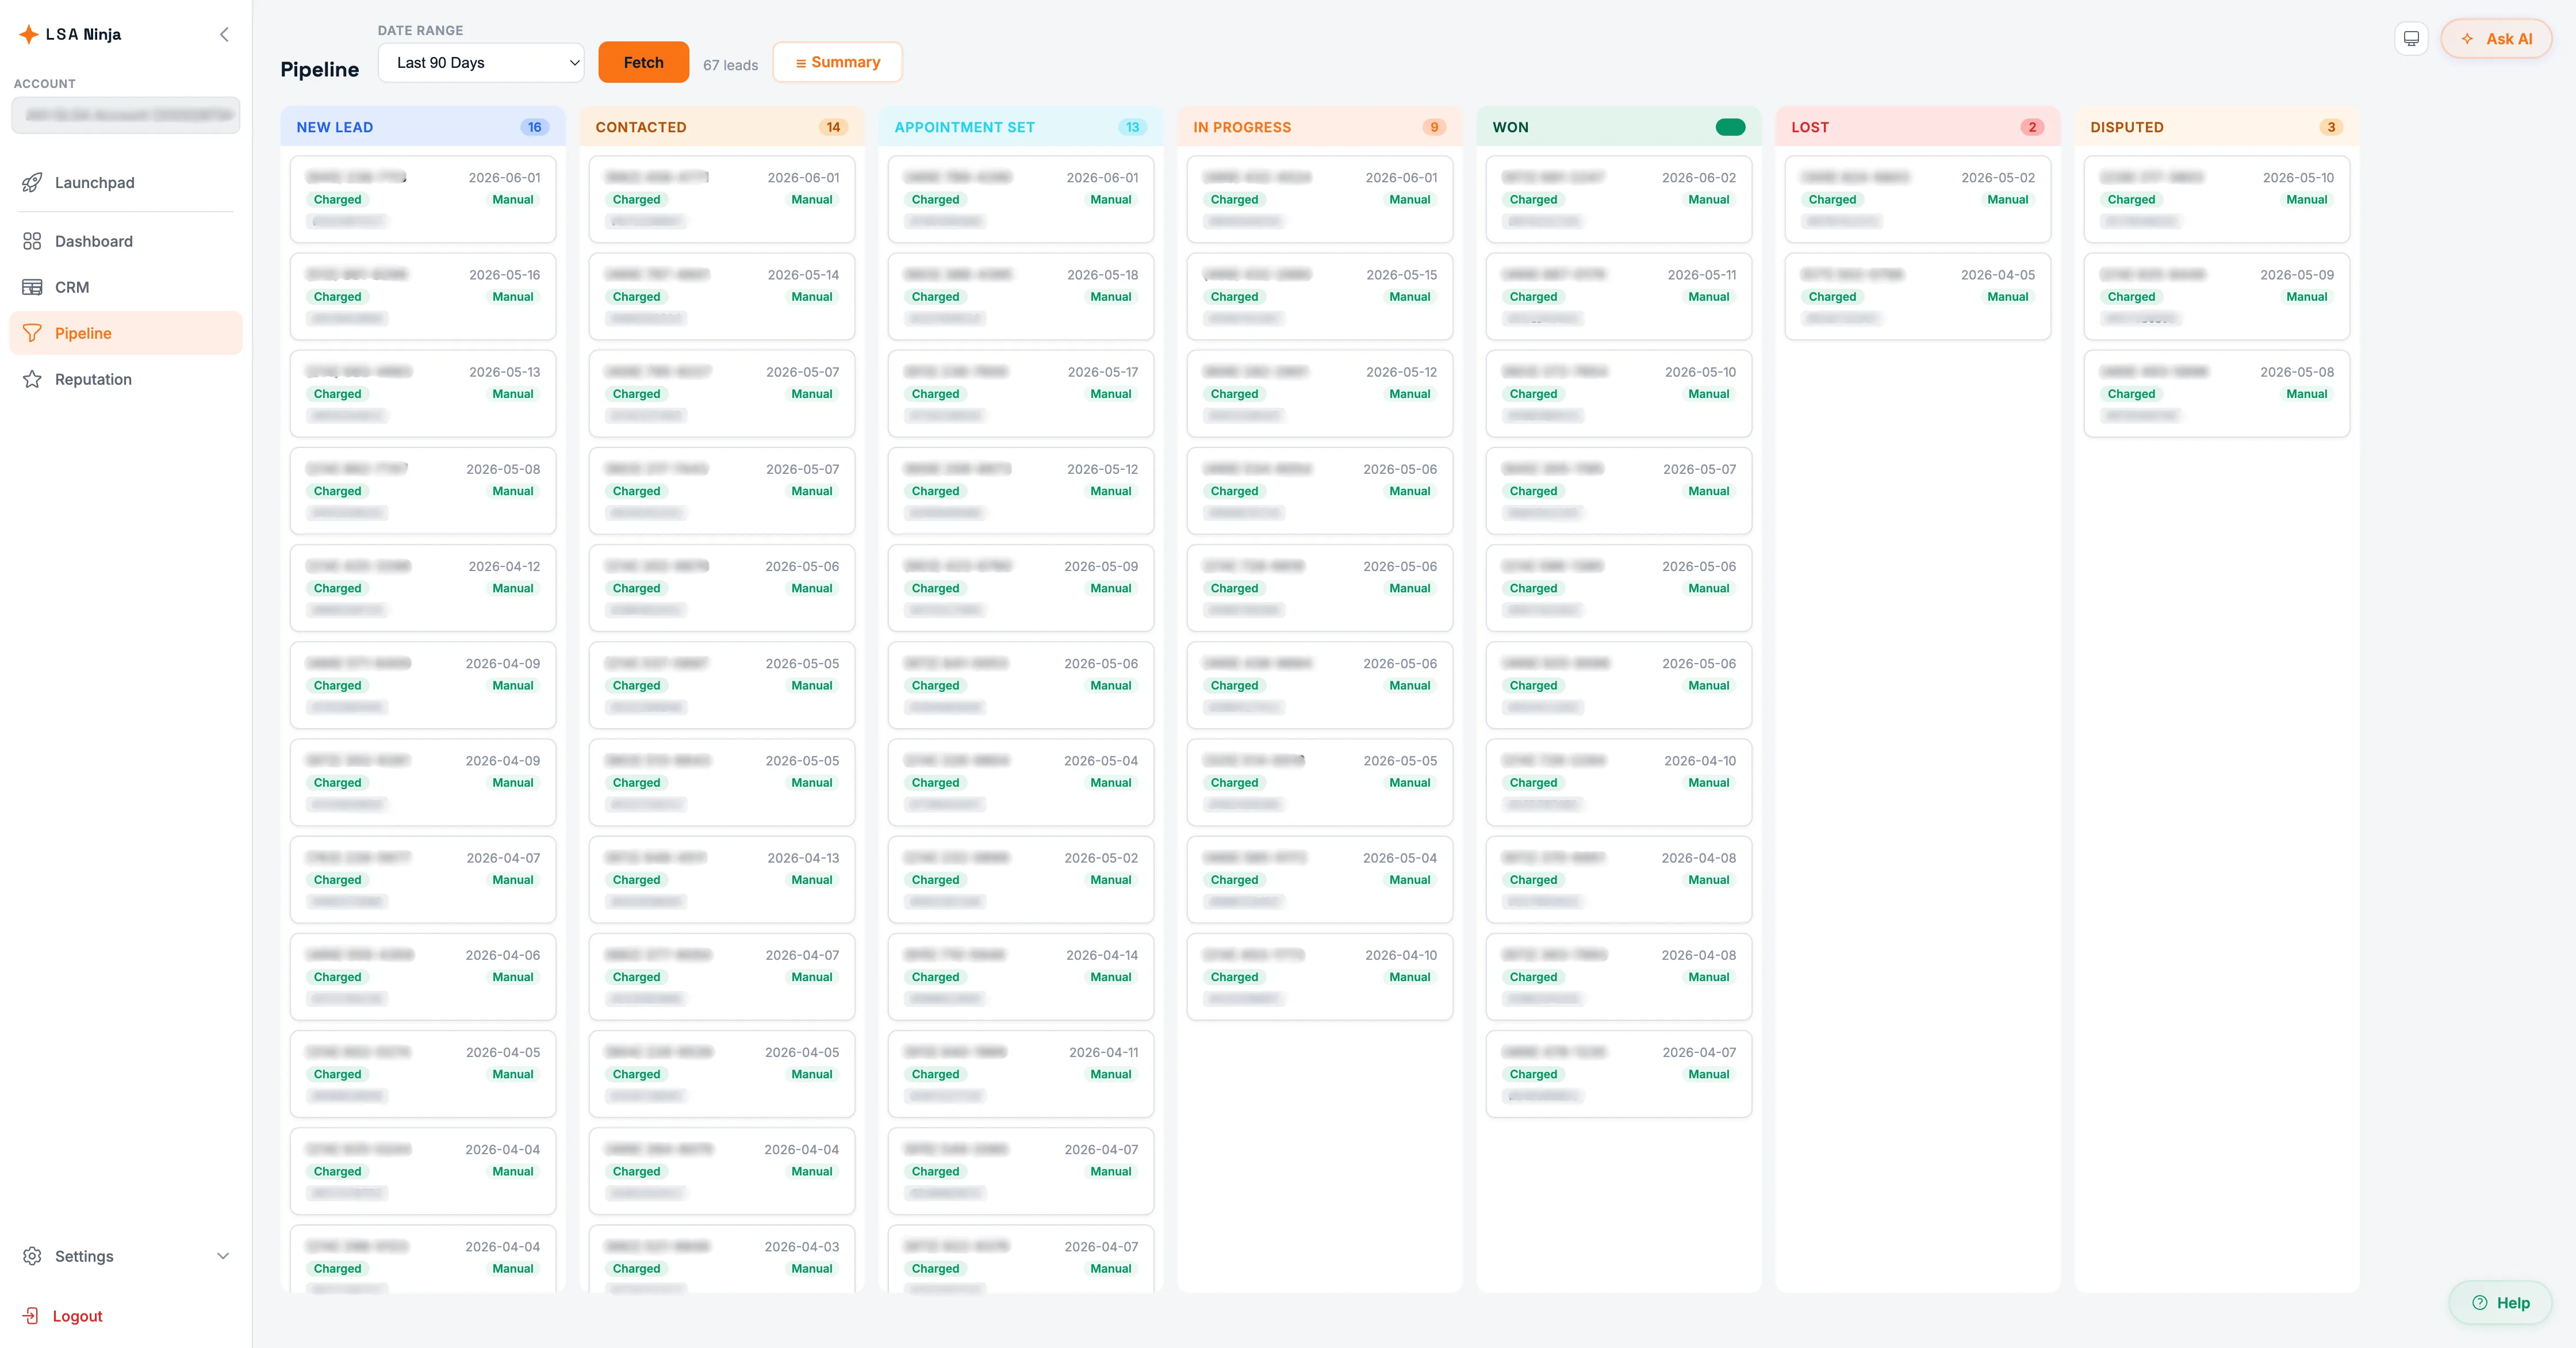Image resolution: width=2576 pixels, height=1348 pixels.
Task: Click Manual label on Lost 2026-05-02 card
Action: point(2007,200)
